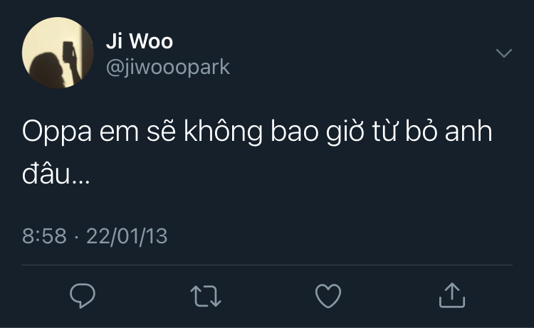Visit the @jiwooopark handle link

168,67
